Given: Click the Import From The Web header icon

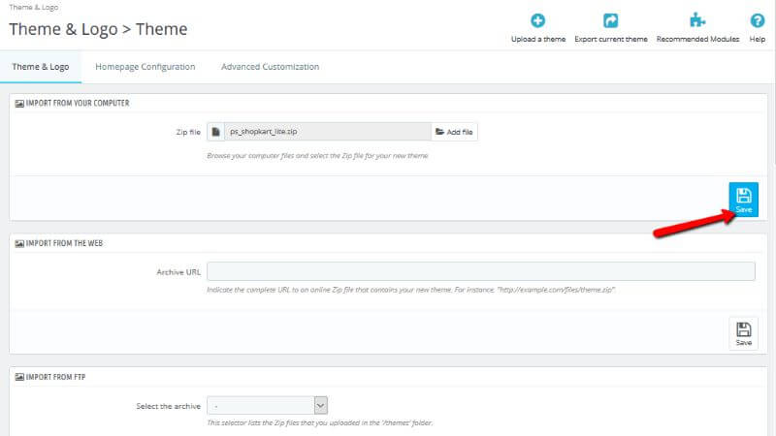Looking at the screenshot, I should tap(19, 244).
